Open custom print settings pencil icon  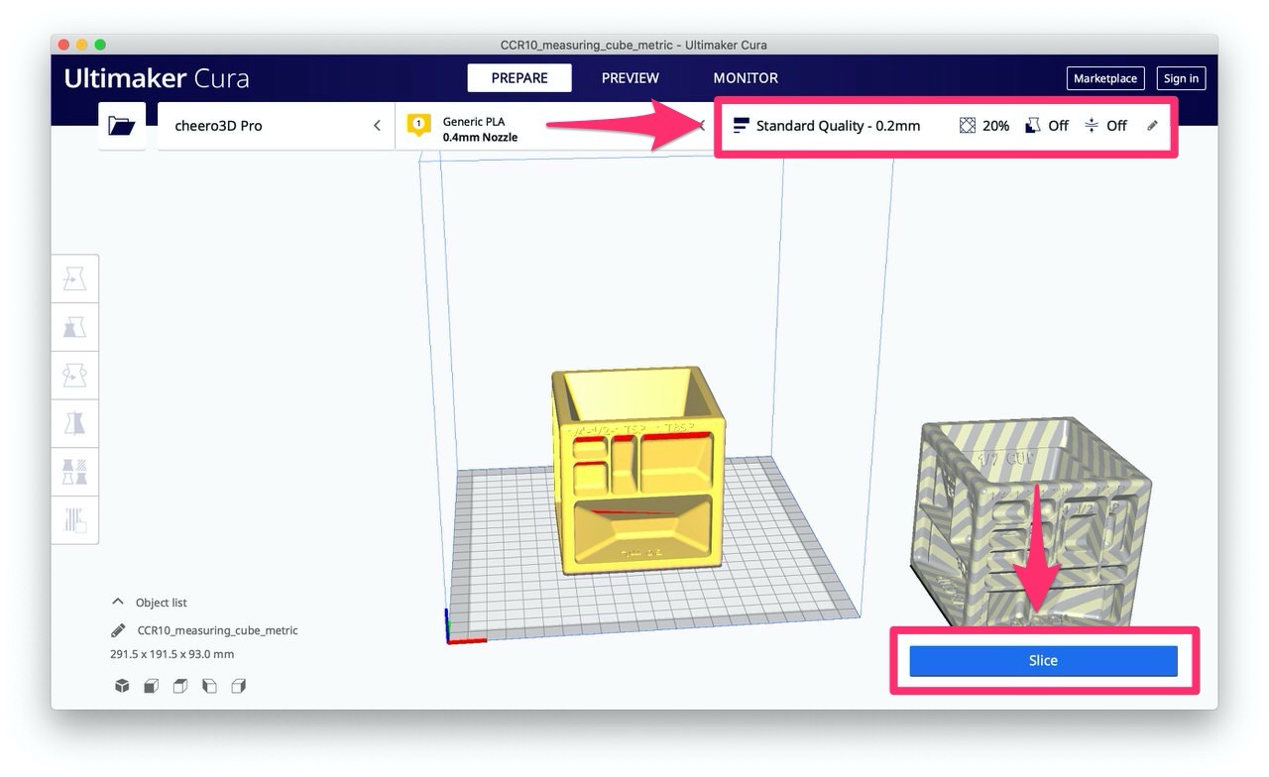(x=1152, y=126)
